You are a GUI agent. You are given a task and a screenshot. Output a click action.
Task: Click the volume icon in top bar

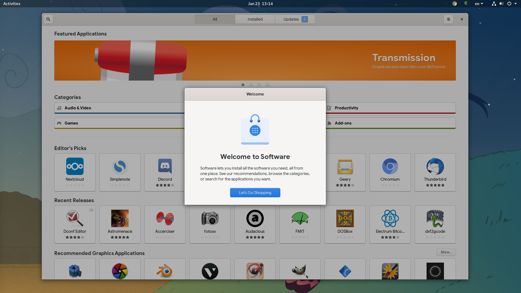pyautogui.click(x=501, y=4)
